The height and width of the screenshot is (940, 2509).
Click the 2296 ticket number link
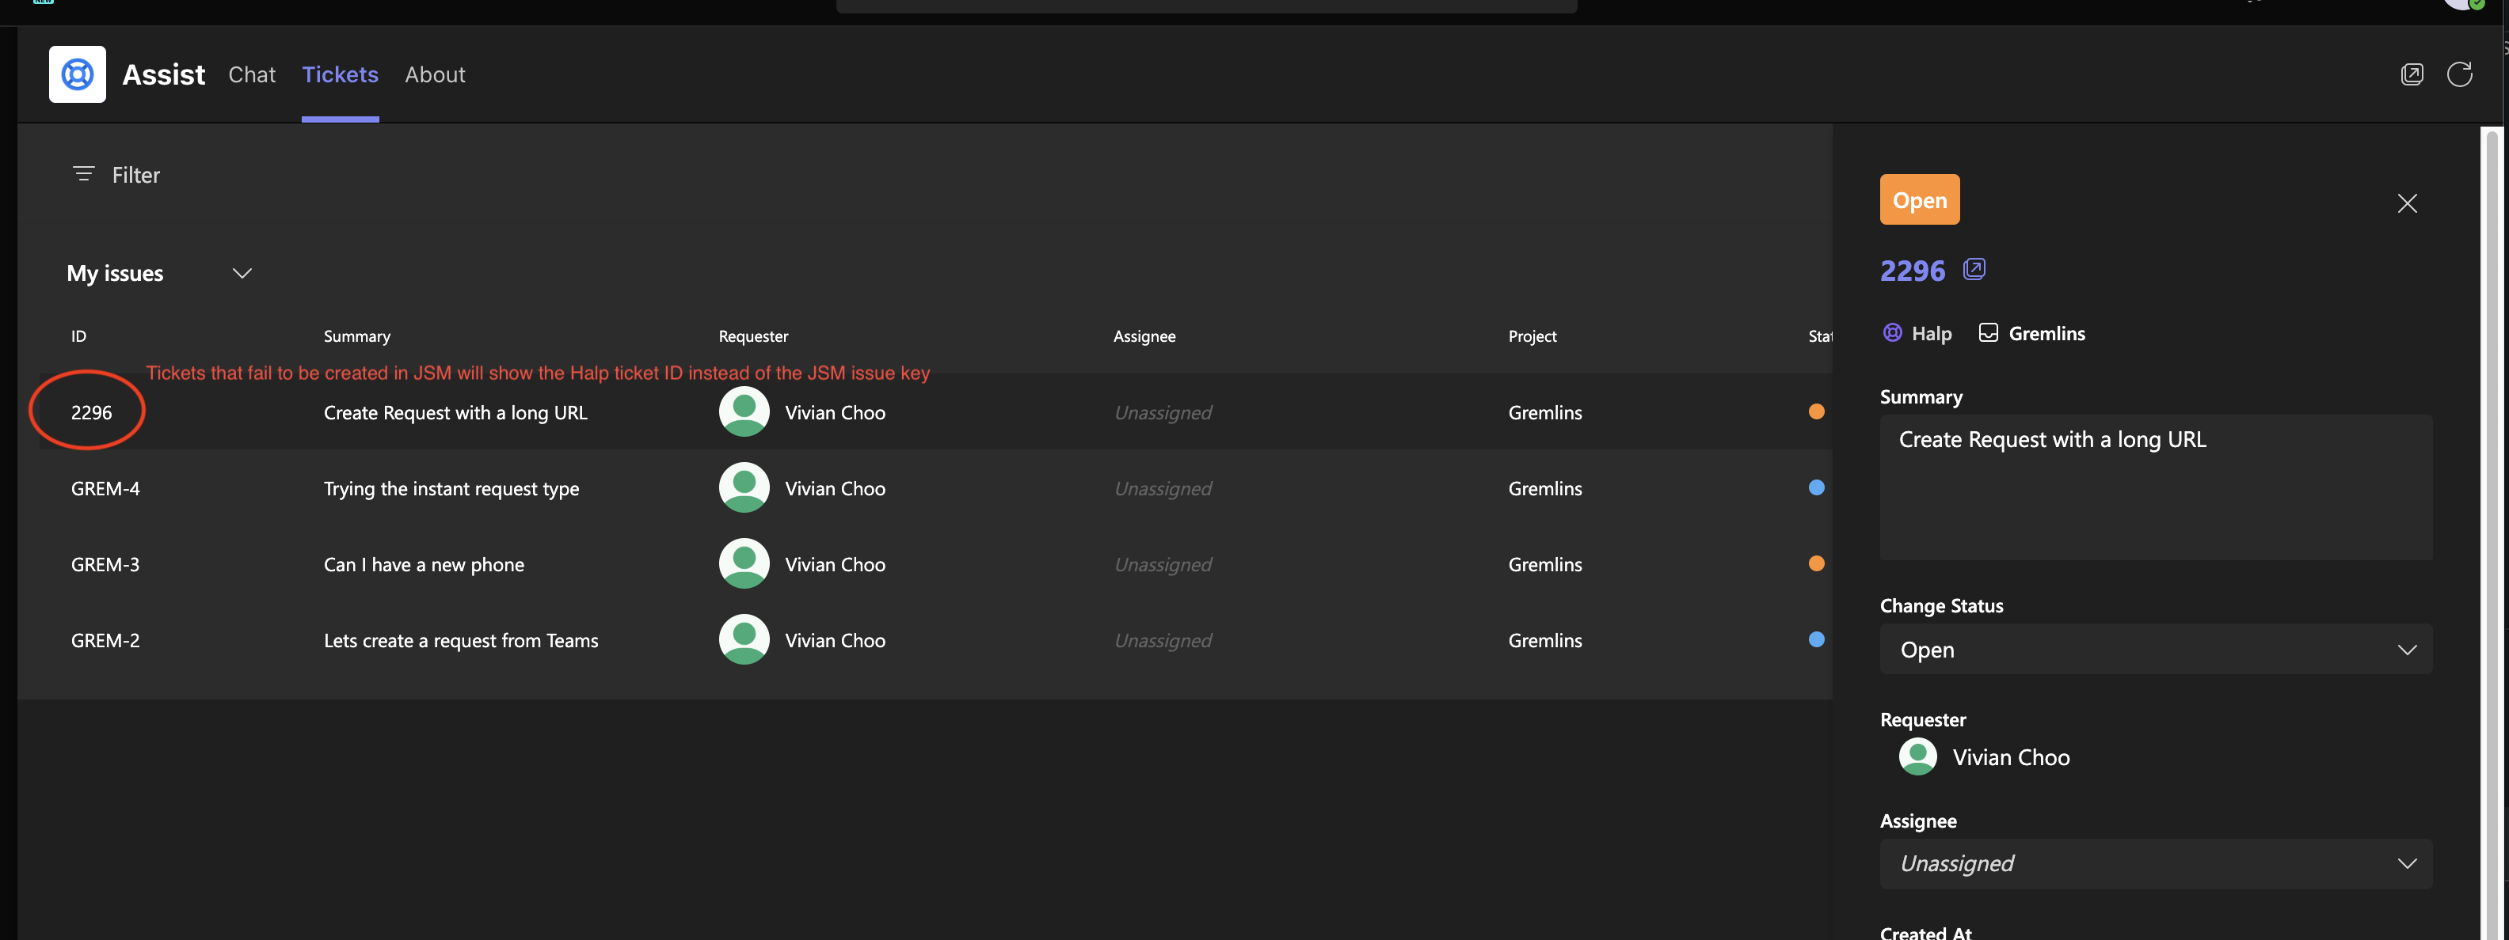coord(1911,271)
